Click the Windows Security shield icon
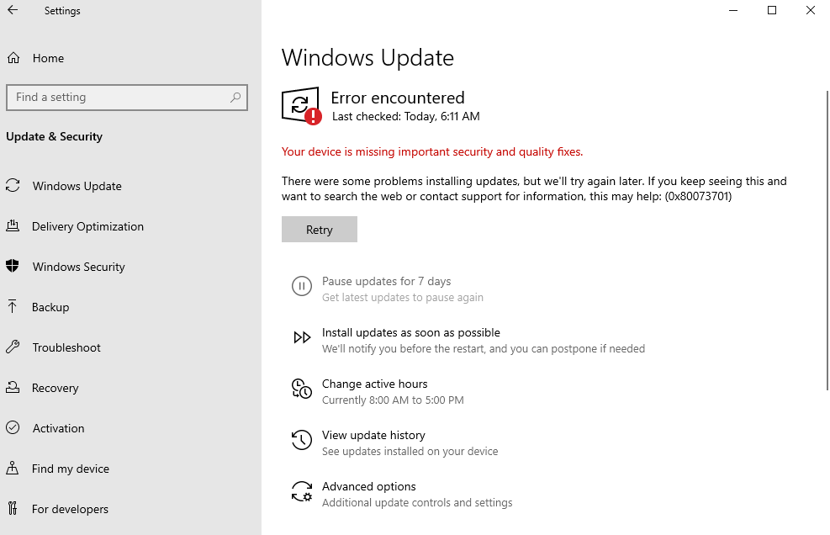 tap(13, 267)
